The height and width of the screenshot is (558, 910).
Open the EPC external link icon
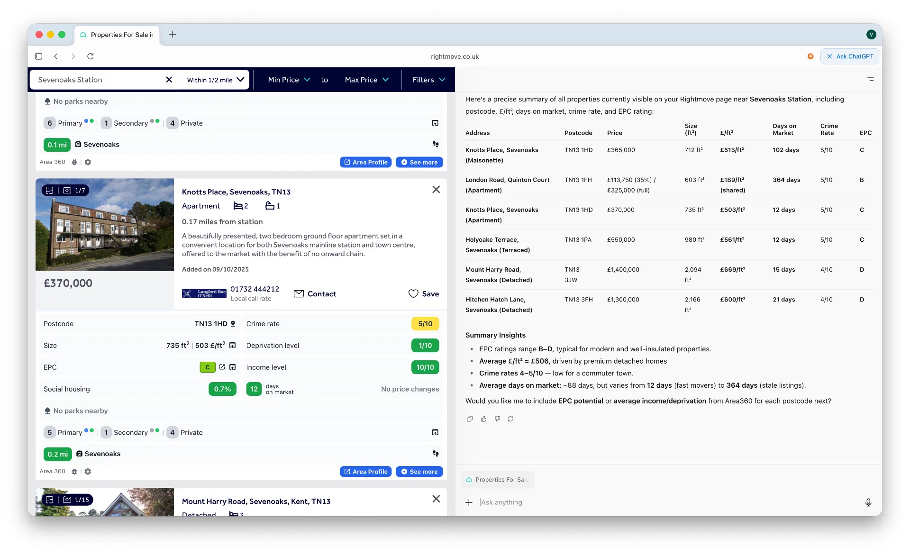(222, 367)
